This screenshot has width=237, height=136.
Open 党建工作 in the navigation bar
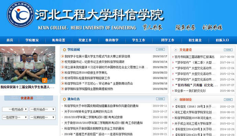coord(85,40)
